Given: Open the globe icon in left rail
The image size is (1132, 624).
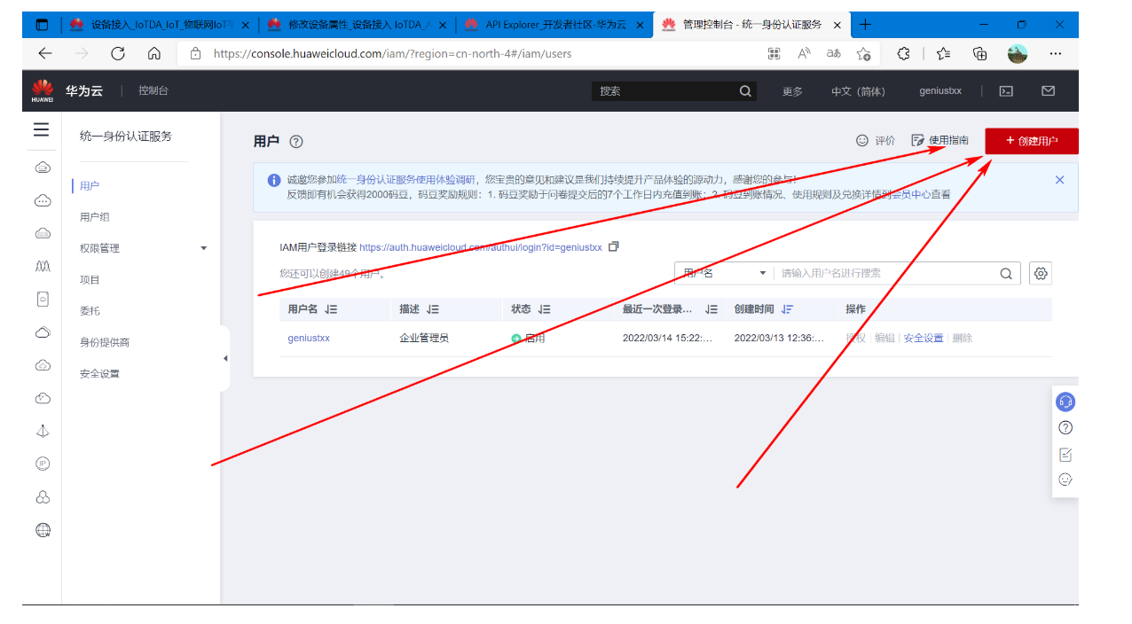Looking at the screenshot, I should click(x=43, y=530).
